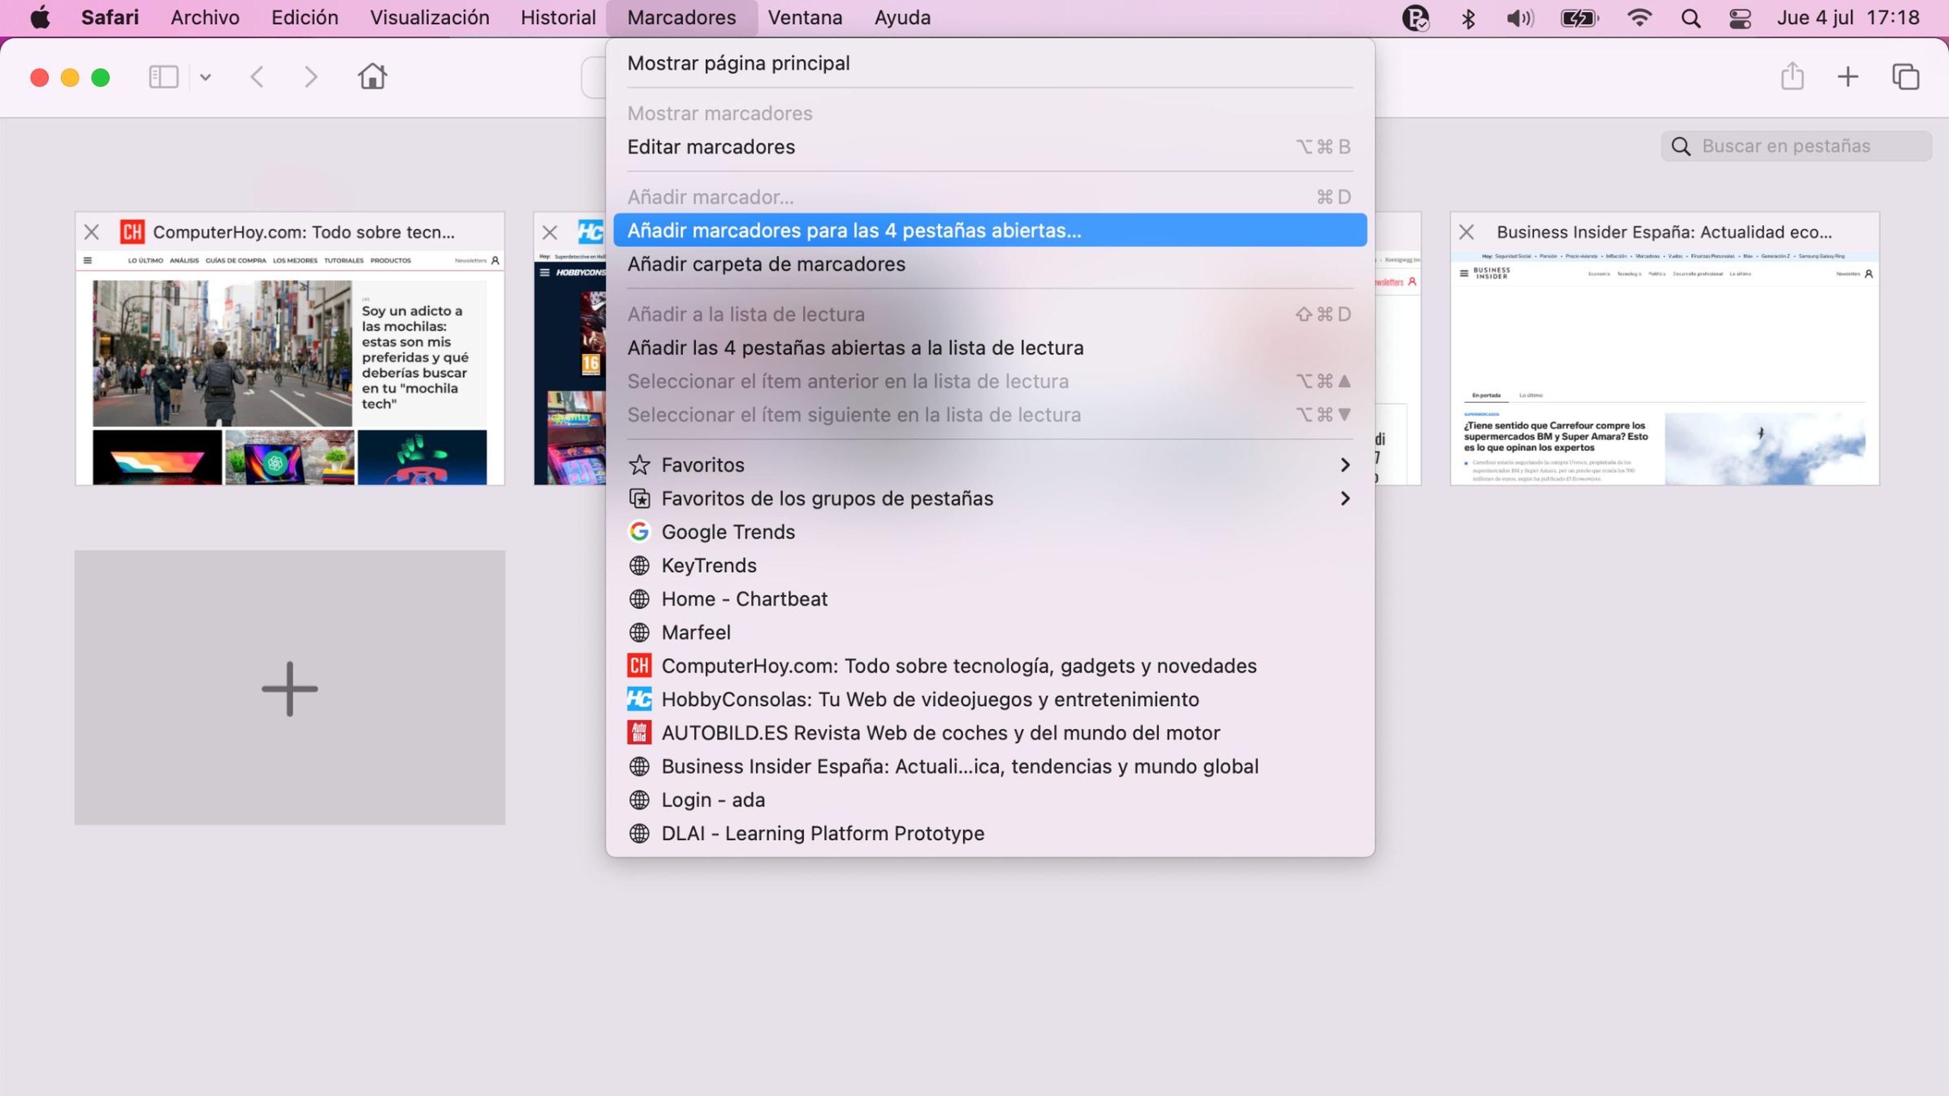
Task: Open the Edición menu
Action: [305, 17]
